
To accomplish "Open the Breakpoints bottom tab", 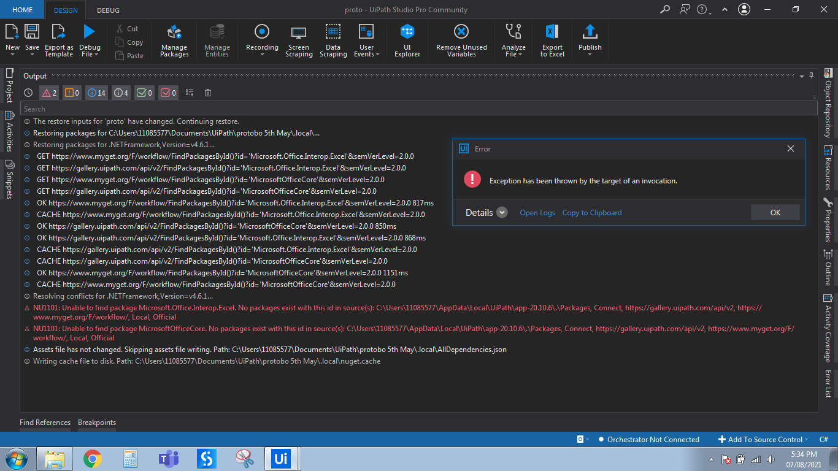I will (97, 423).
